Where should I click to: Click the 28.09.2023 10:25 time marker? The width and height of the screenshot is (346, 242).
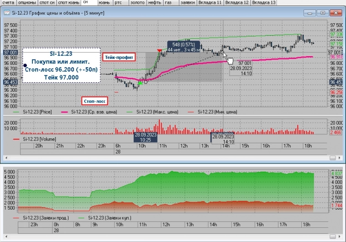(x=146, y=137)
